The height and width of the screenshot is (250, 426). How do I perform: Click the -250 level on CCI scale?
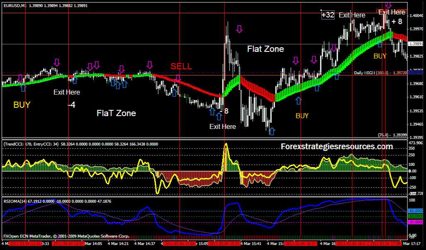click(413, 187)
